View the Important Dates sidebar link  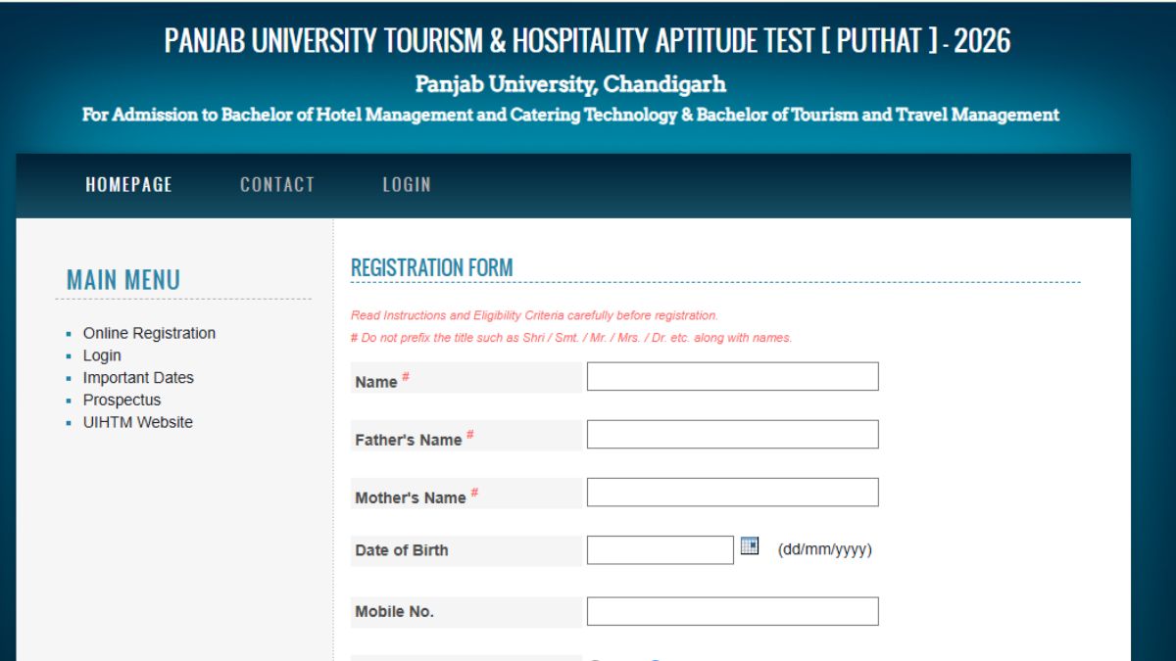(x=138, y=378)
